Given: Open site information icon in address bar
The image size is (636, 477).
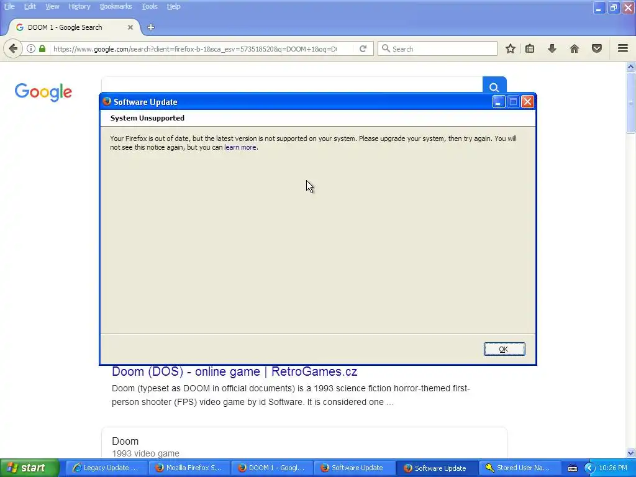Looking at the screenshot, I should coord(31,48).
